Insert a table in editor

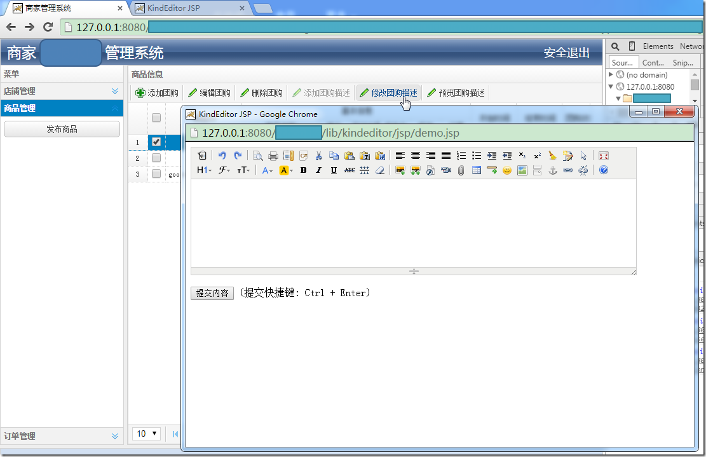click(x=477, y=170)
